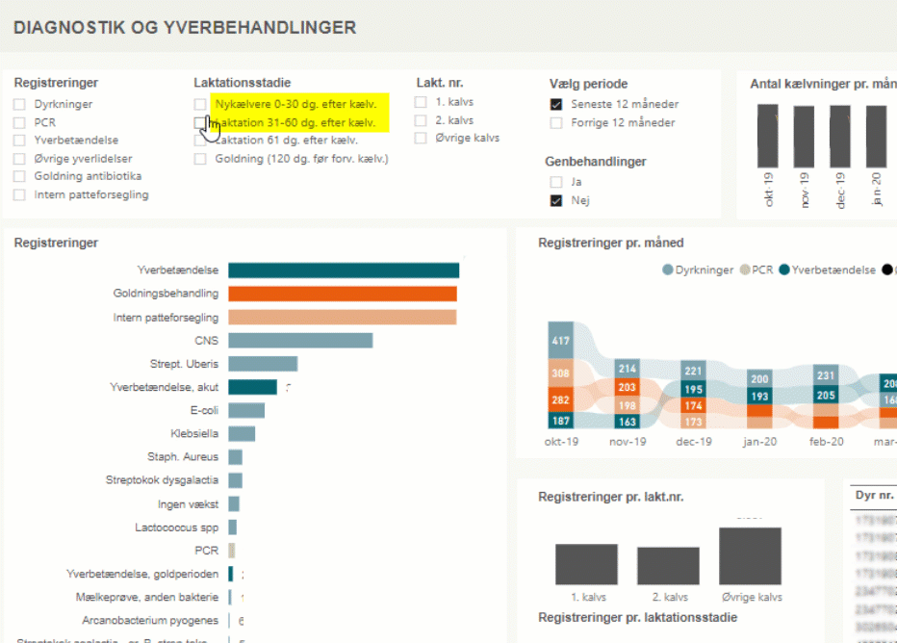Select Nykælvere 0-30 dg. lactation stage
Viewport: 897px width, 643px height.
click(x=200, y=104)
